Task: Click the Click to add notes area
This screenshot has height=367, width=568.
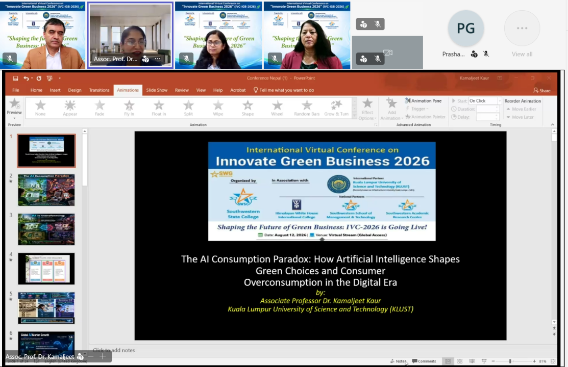Action: pyautogui.click(x=114, y=350)
